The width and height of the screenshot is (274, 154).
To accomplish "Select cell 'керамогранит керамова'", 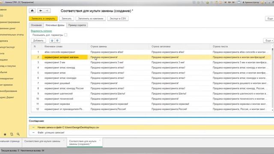I will coord(65,104).
